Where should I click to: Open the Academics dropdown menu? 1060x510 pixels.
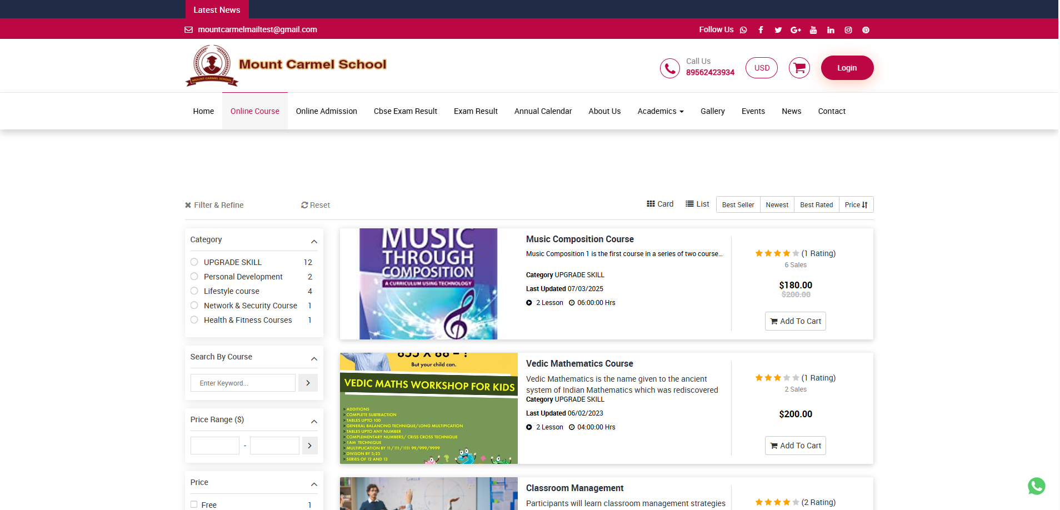point(660,111)
